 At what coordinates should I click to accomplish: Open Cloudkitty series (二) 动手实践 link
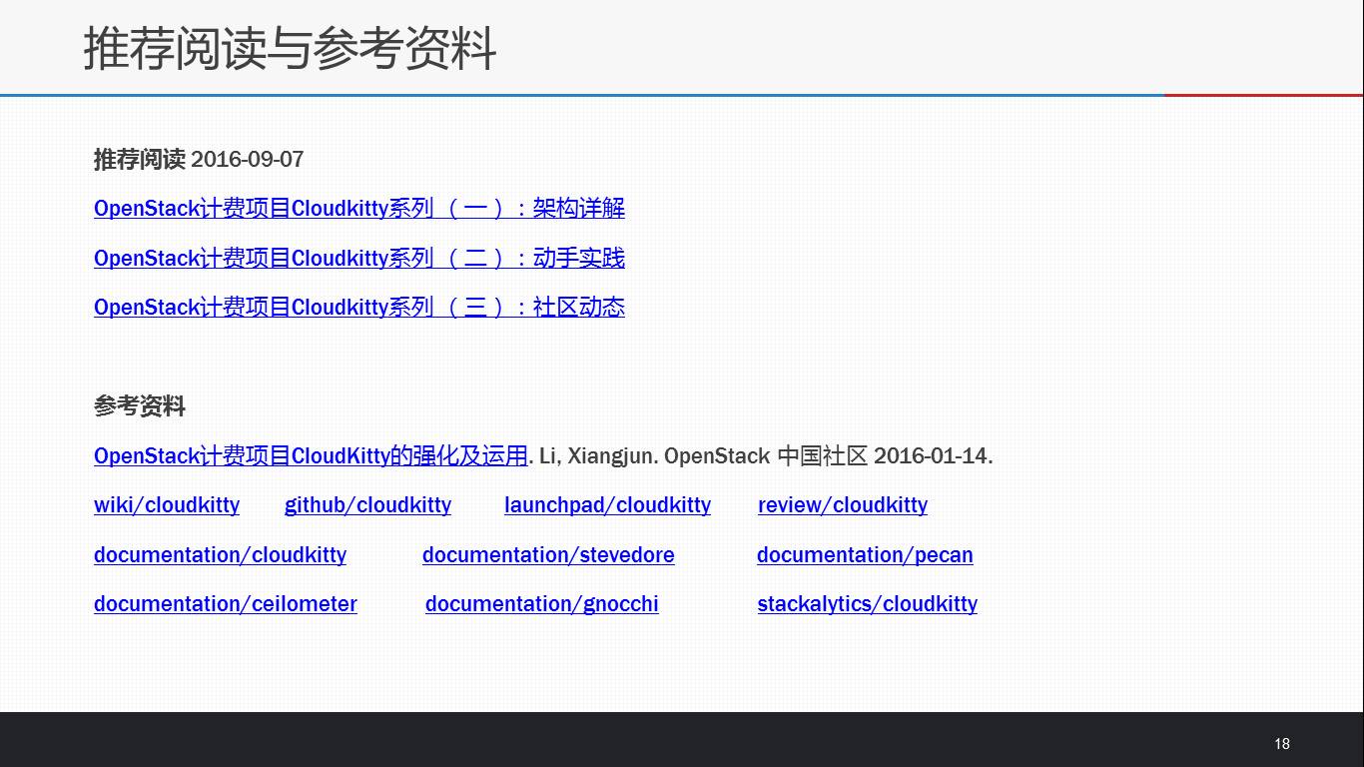(359, 258)
